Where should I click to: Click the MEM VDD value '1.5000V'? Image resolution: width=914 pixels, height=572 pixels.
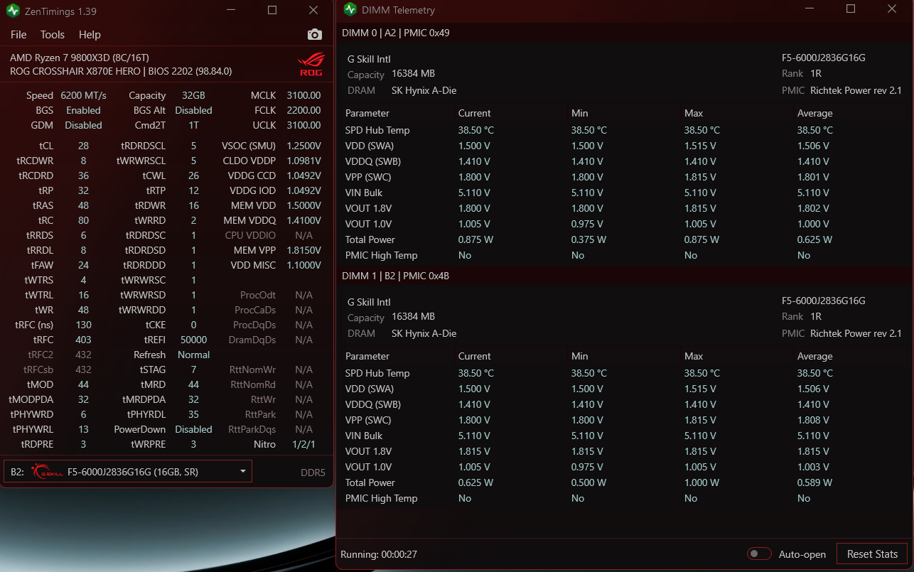coord(303,205)
